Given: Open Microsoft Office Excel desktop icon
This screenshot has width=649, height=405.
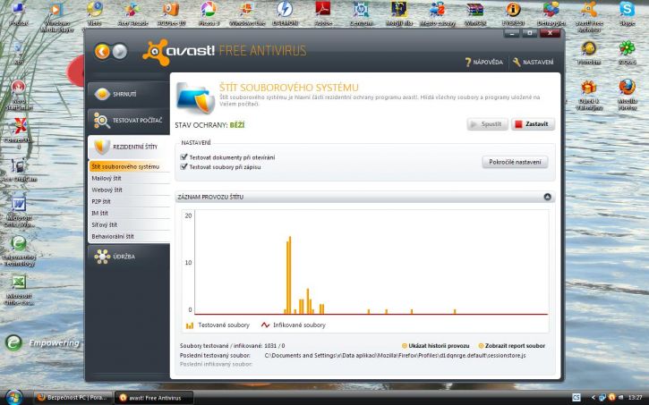Looking at the screenshot, I should point(18,290).
